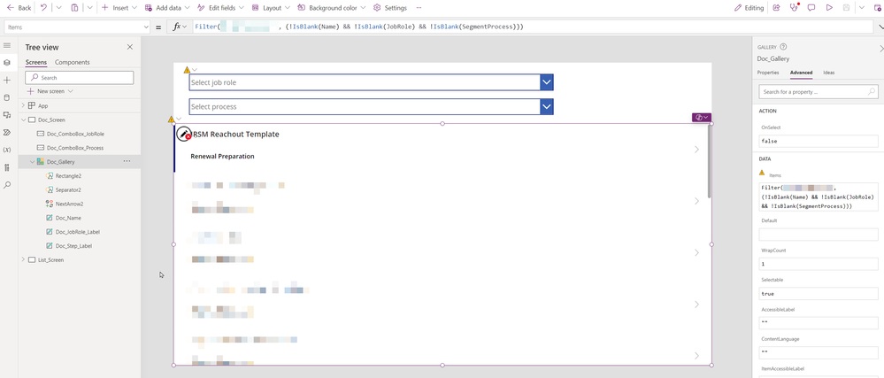Expand the Paste dropdown arrow
Screen dimensions: 884x378
89,8
